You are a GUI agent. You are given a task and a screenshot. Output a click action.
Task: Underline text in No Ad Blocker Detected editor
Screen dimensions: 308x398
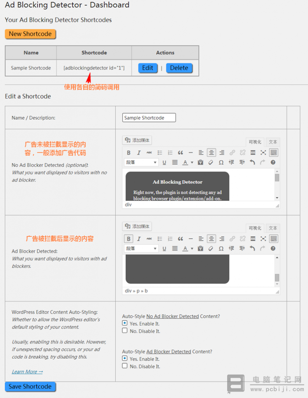click(x=164, y=162)
